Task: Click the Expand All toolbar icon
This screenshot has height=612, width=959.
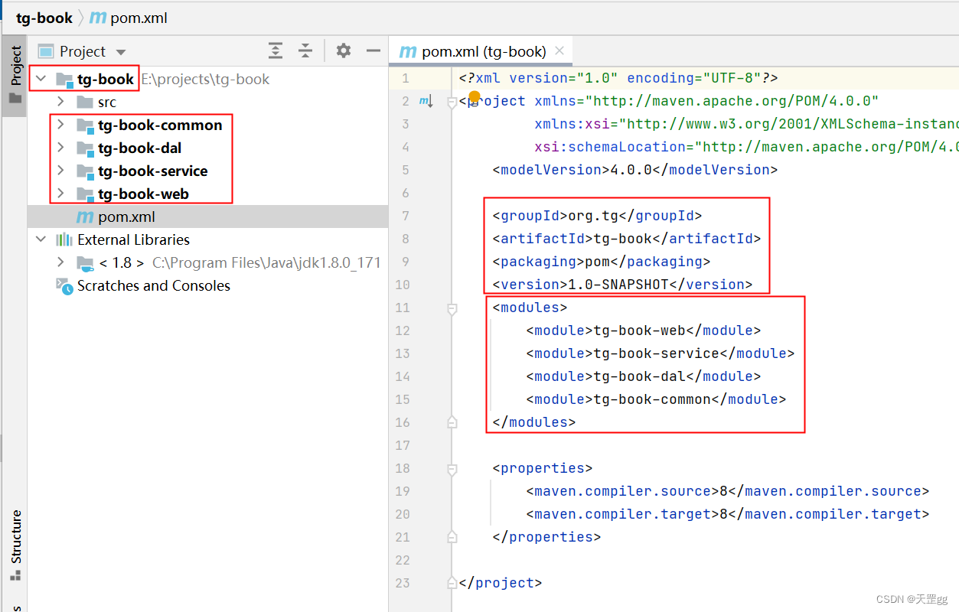Action: point(276,51)
